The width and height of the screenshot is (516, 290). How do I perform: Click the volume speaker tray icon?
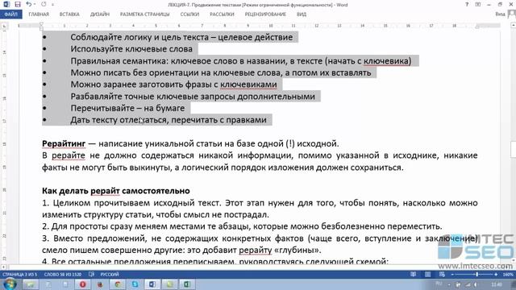click(x=476, y=284)
